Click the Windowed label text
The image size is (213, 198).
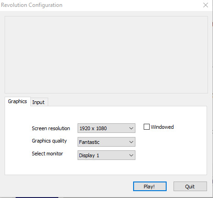click(x=162, y=127)
